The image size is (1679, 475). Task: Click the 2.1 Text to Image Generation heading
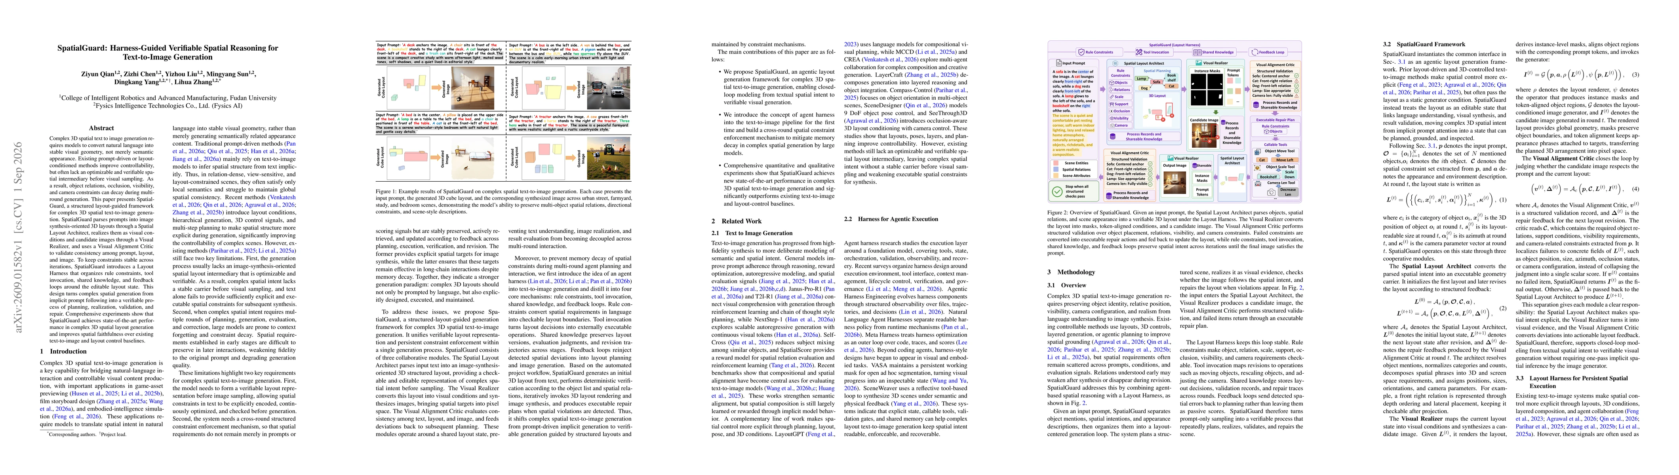(x=752, y=233)
